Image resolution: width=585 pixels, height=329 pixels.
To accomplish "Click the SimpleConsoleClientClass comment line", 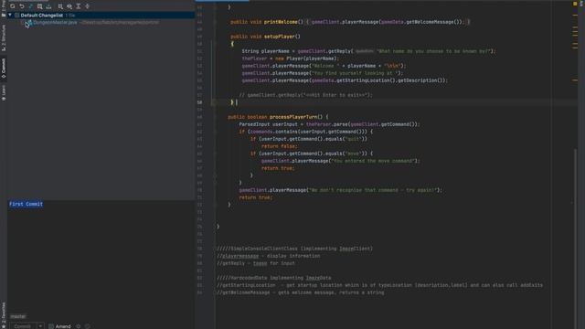I will tap(294, 249).
